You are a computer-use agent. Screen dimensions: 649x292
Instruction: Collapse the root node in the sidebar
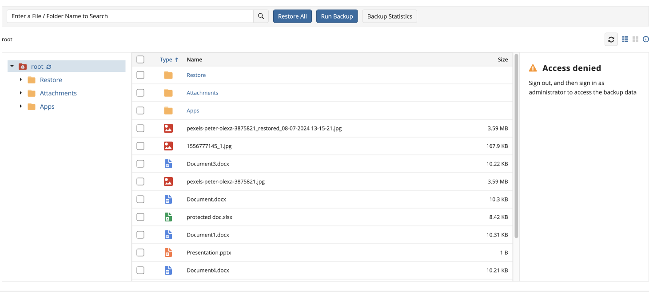point(11,66)
